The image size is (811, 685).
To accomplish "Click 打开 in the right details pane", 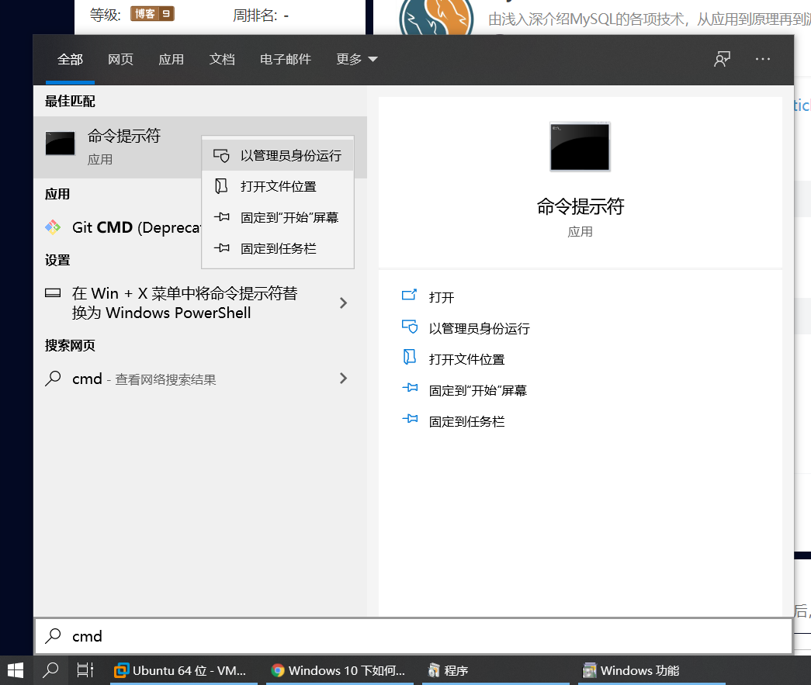I will 441,297.
